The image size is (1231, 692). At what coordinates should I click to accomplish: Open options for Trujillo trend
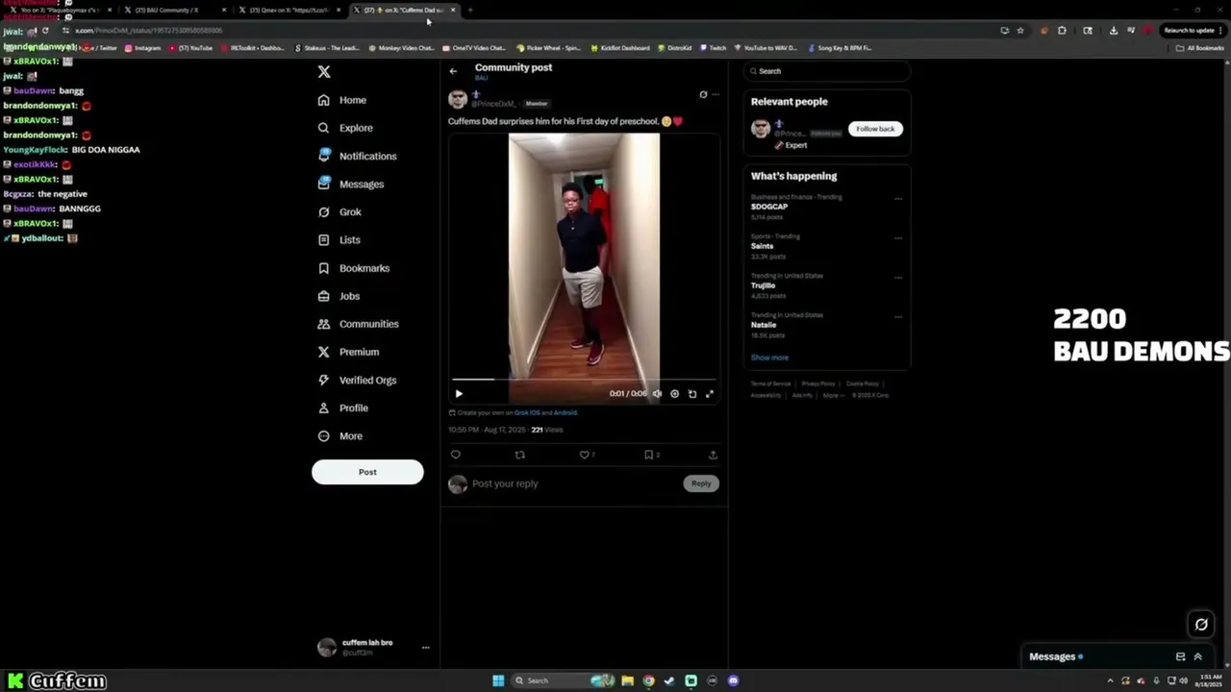tap(898, 278)
